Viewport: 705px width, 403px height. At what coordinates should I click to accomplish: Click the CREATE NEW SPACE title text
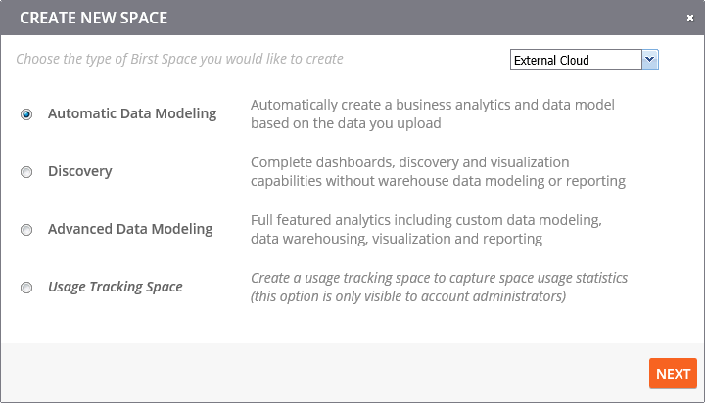click(x=93, y=18)
